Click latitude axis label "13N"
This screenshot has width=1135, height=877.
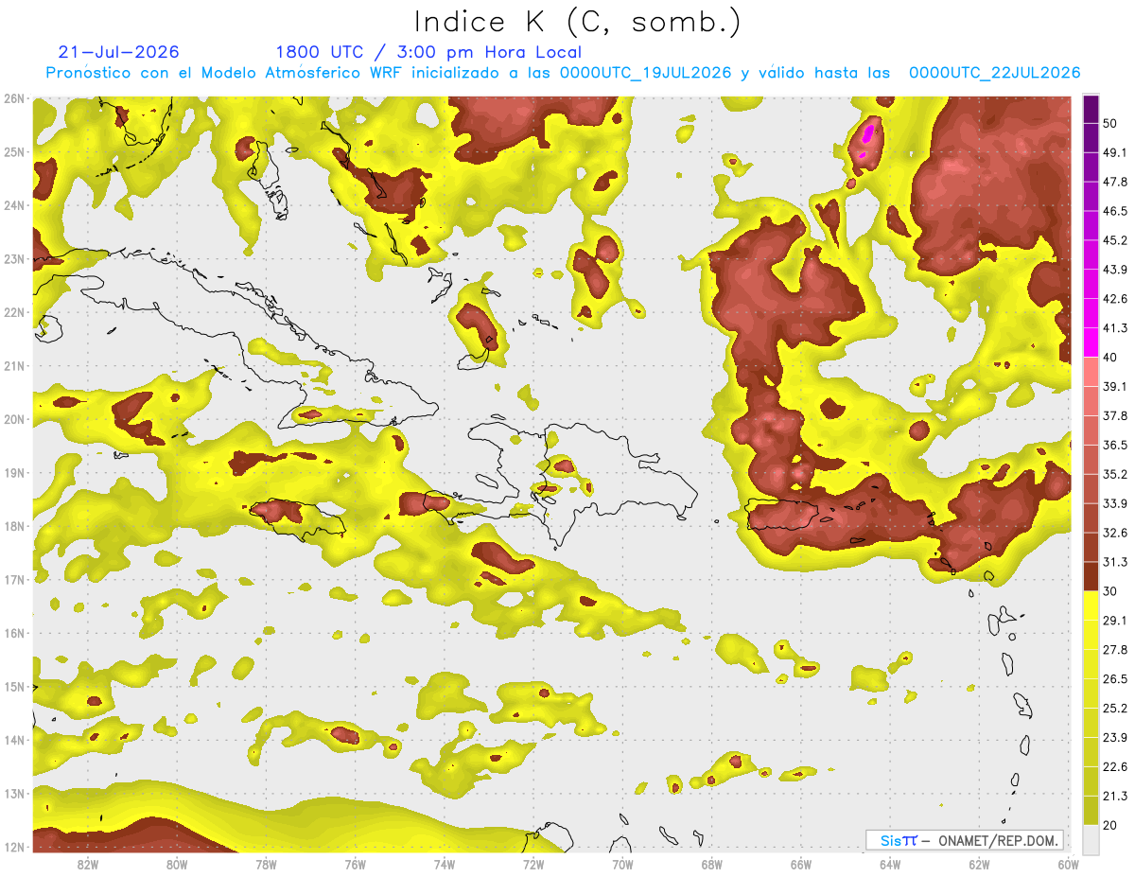coord(13,794)
